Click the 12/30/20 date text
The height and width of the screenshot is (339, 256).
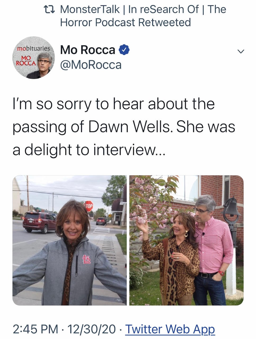(x=92, y=329)
